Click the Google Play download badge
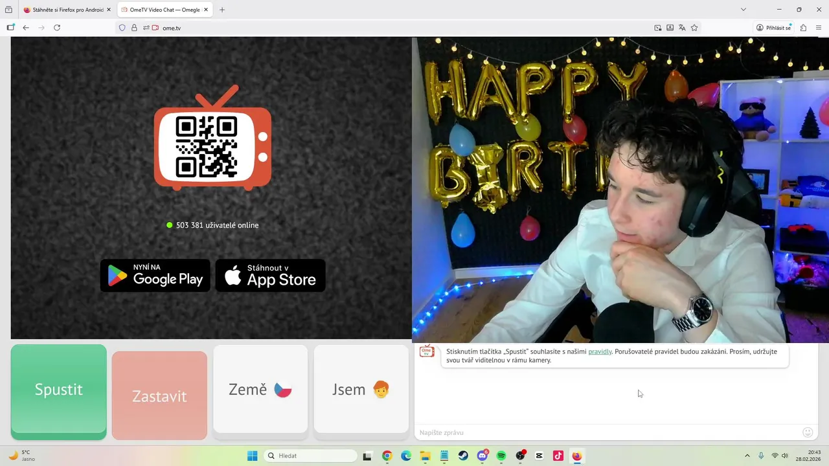The width and height of the screenshot is (829, 466). [x=155, y=276]
